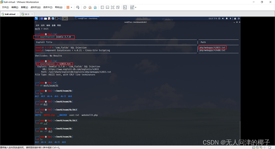This screenshot has height=149, width=275.
Task: Show desktop from the Kali panel
Action: point(42,18)
